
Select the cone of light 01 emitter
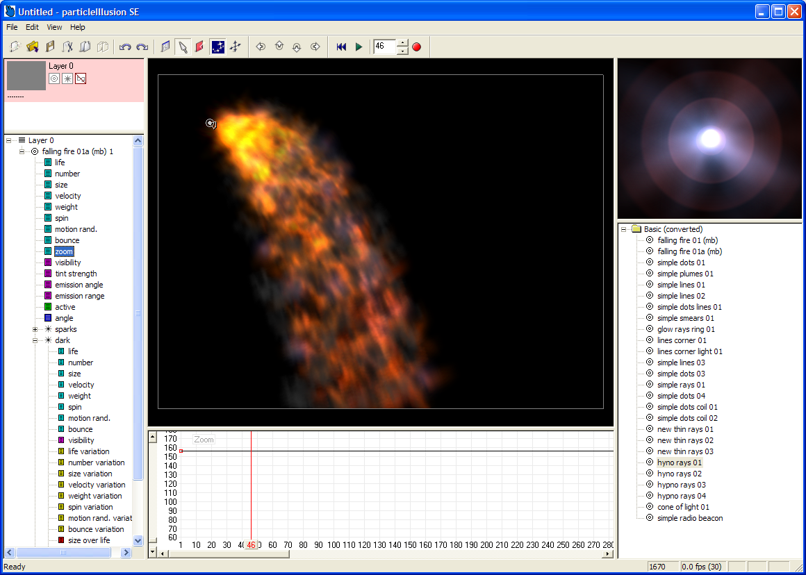point(683,507)
